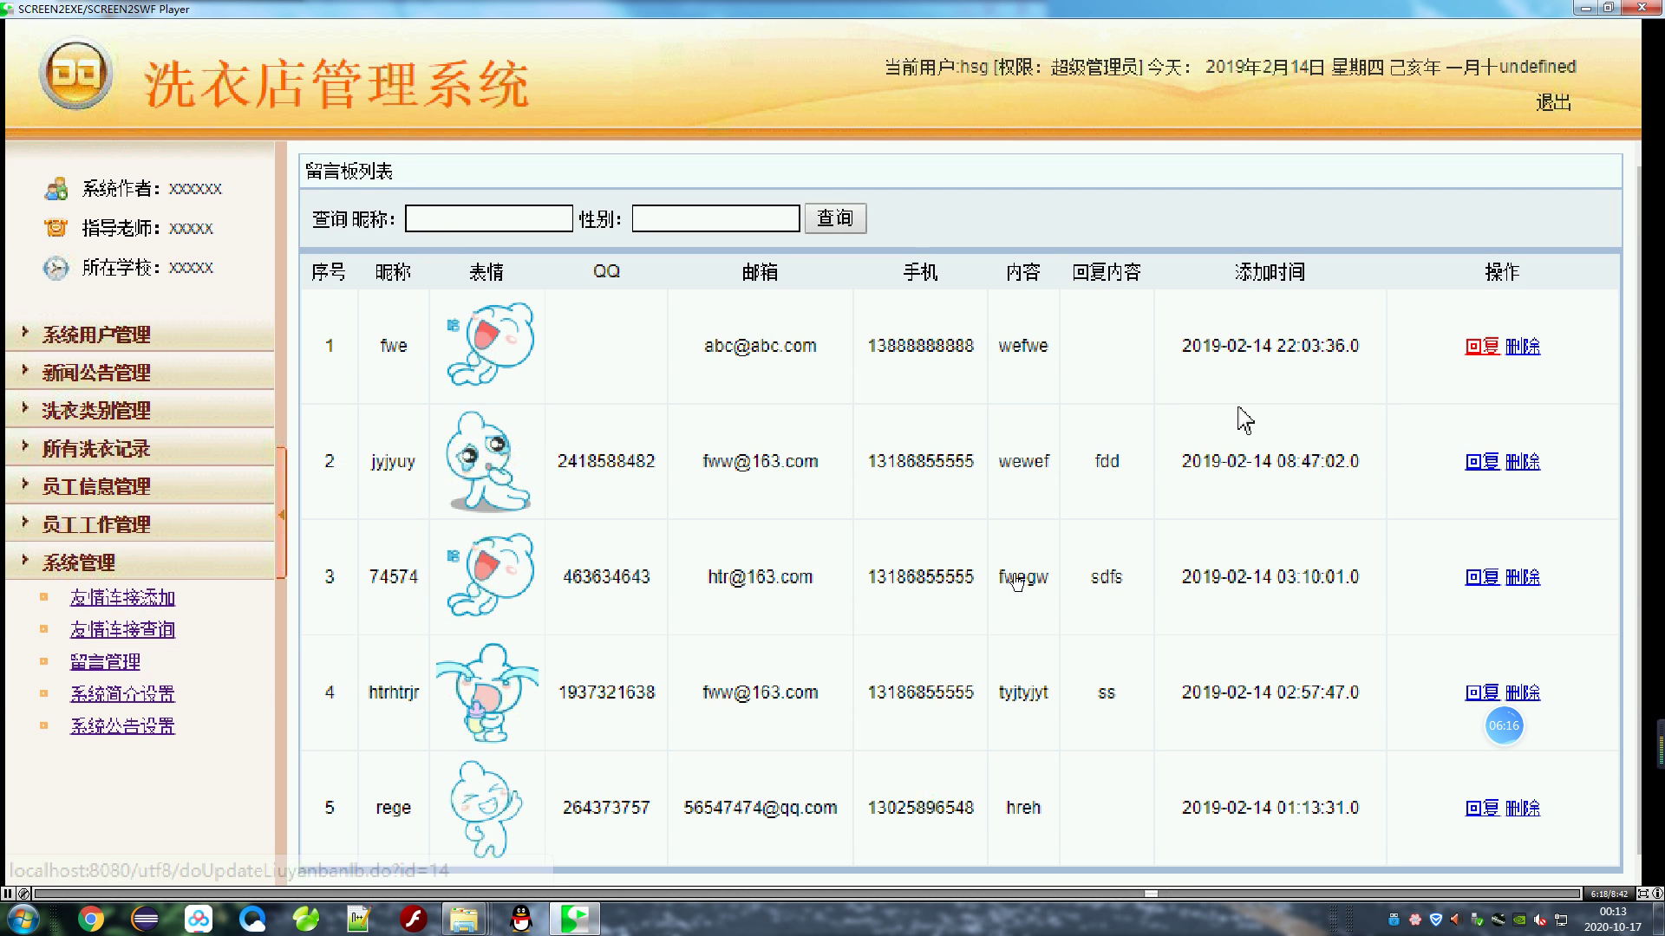Open 系统公告设置 in the sidebar
The height and width of the screenshot is (936, 1665).
pos(122,726)
